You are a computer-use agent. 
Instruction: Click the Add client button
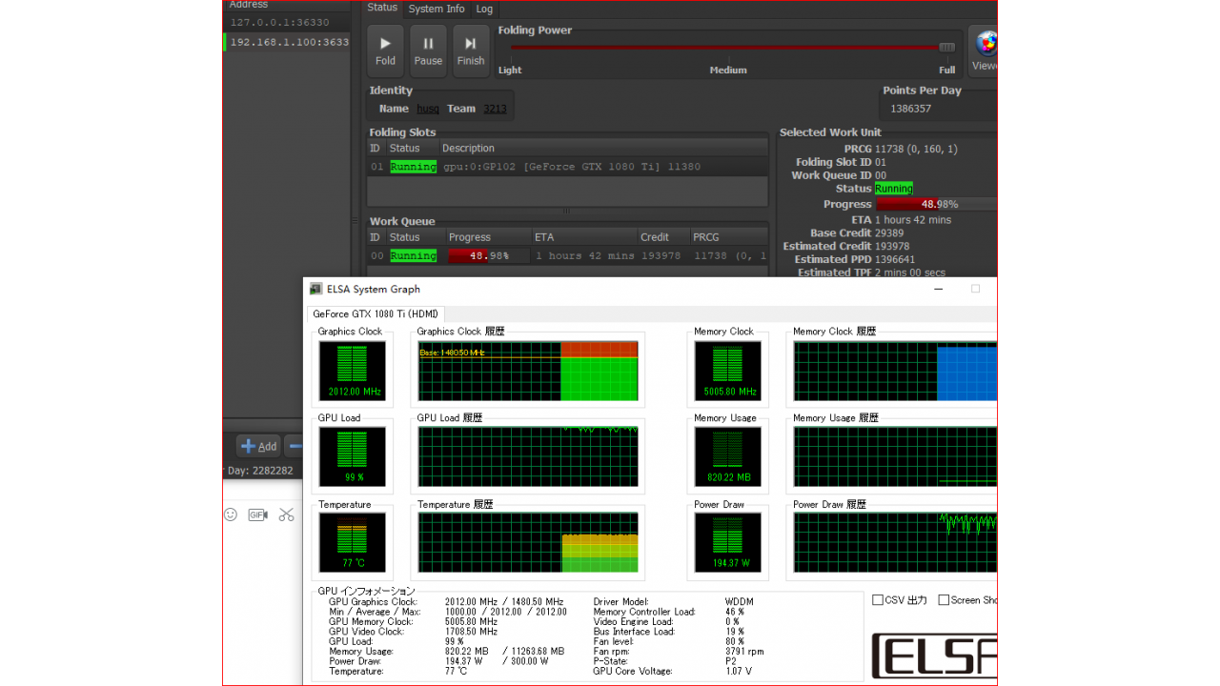[x=258, y=446]
